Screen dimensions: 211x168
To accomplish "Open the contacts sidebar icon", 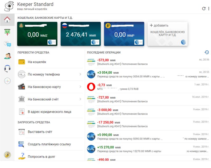I will click(7, 56).
